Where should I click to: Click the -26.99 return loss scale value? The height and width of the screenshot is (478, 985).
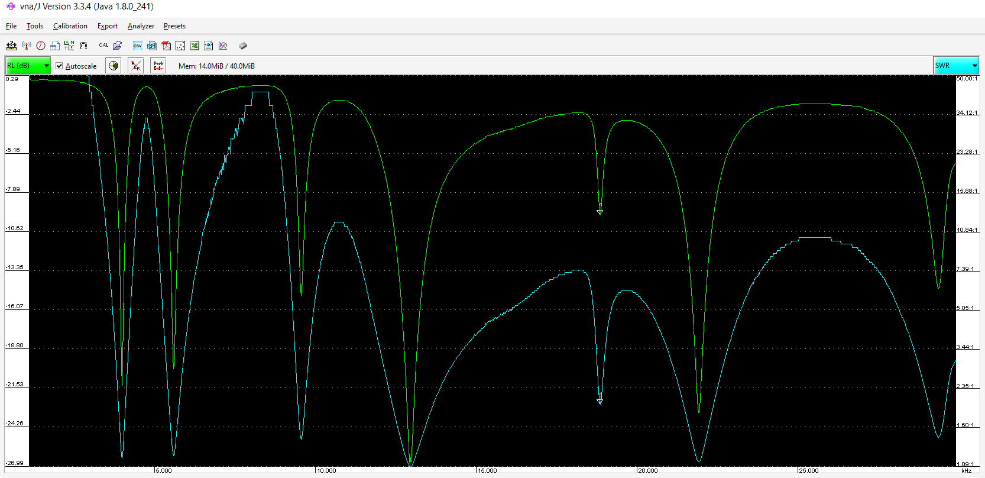click(x=15, y=463)
